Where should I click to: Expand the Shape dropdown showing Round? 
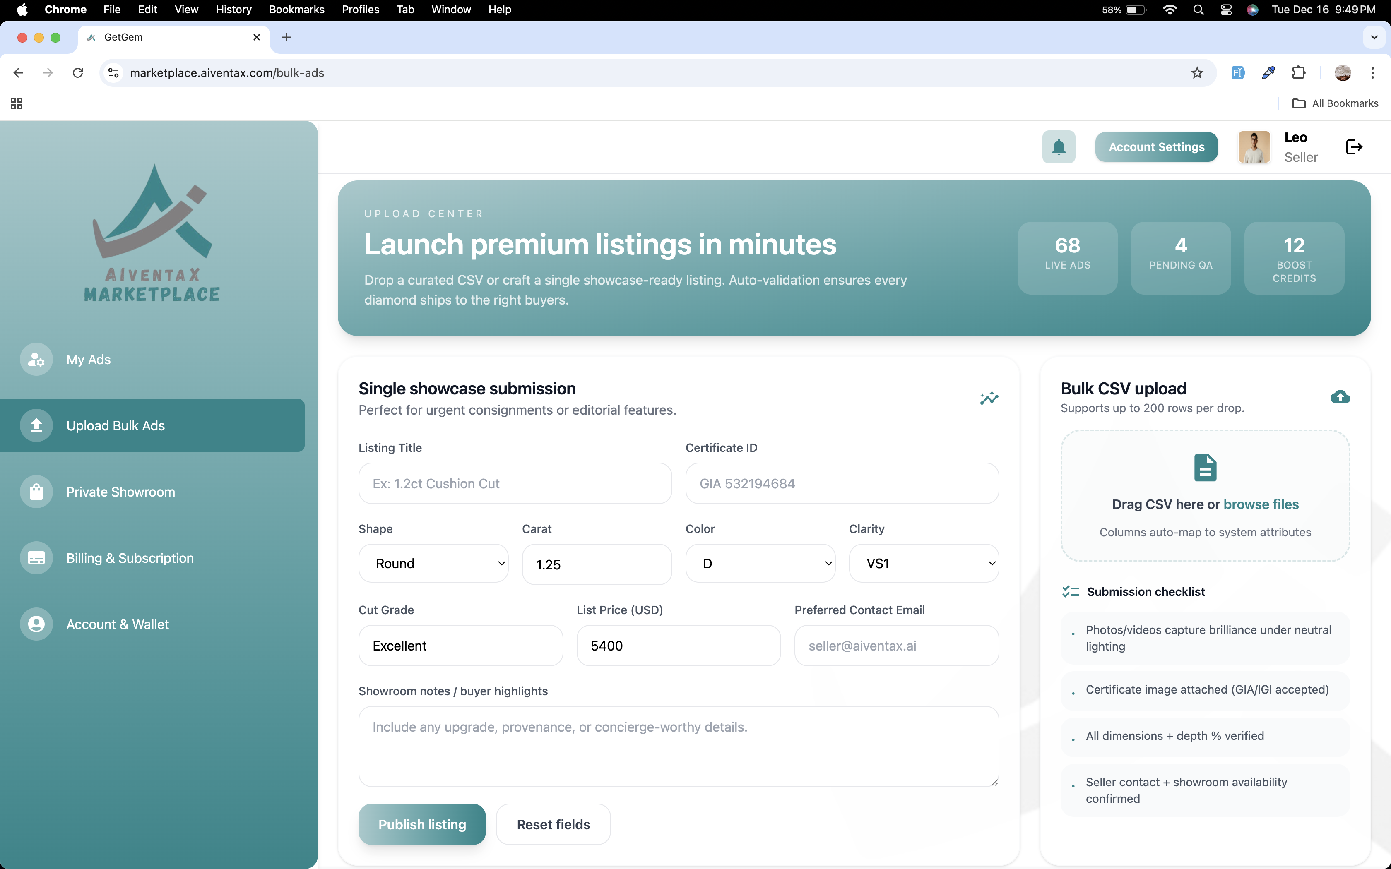click(433, 563)
